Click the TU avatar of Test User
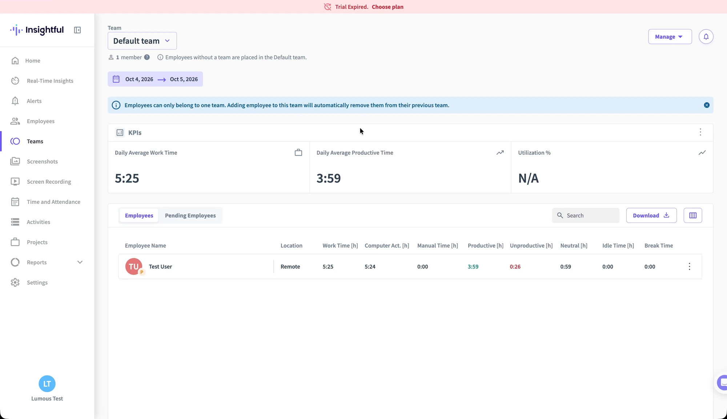This screenshot has height=419, width=727. point(134,267)
